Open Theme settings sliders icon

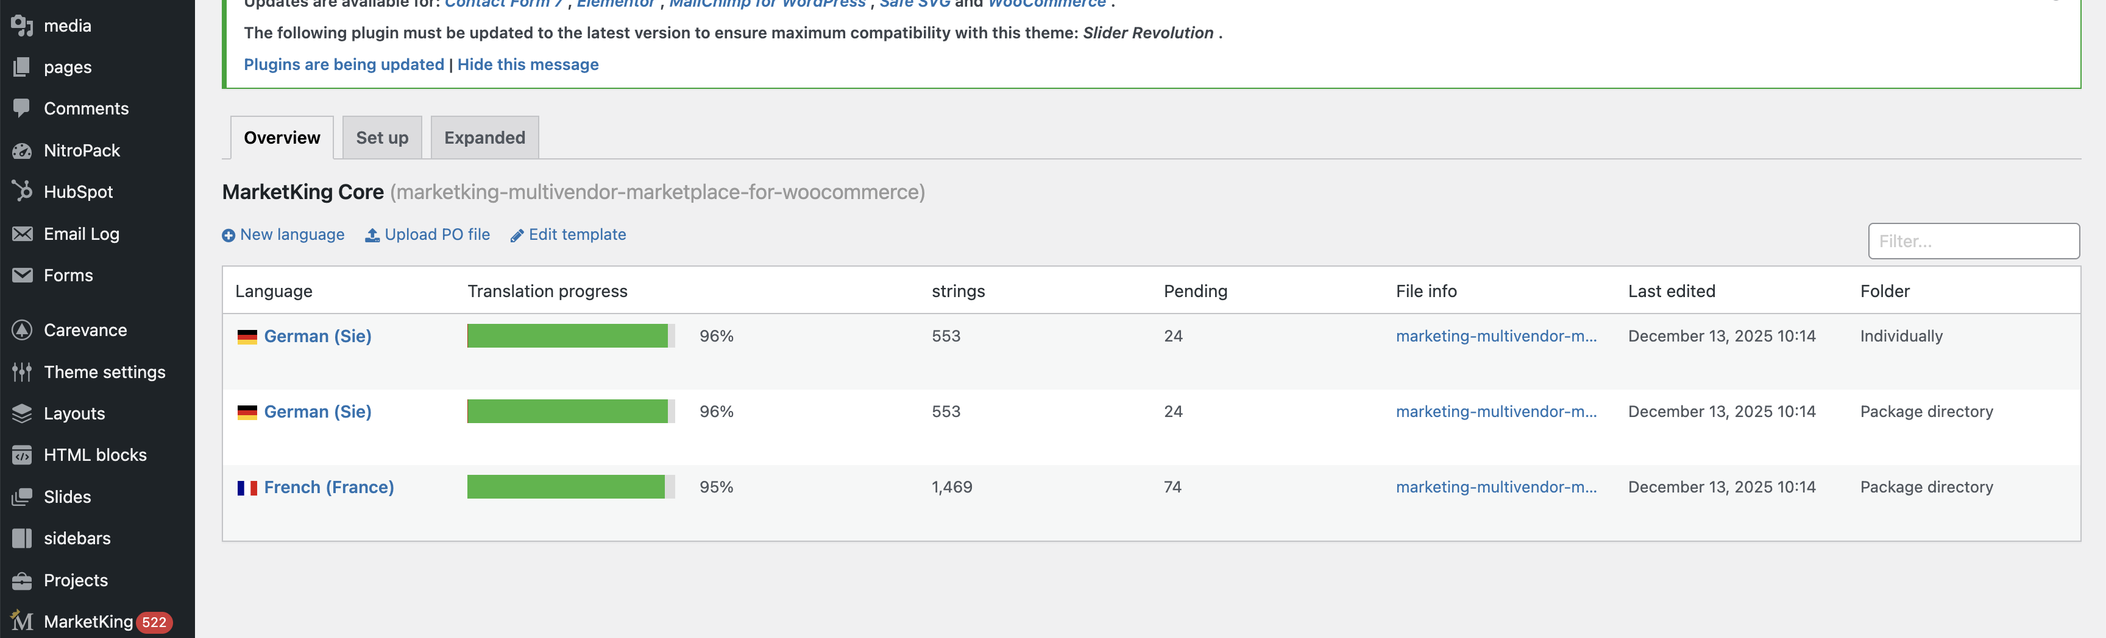[x=22, y=372]
